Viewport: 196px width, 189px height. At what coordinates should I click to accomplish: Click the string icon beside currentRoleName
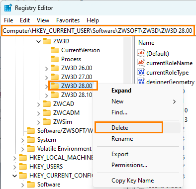pos(141,63)
